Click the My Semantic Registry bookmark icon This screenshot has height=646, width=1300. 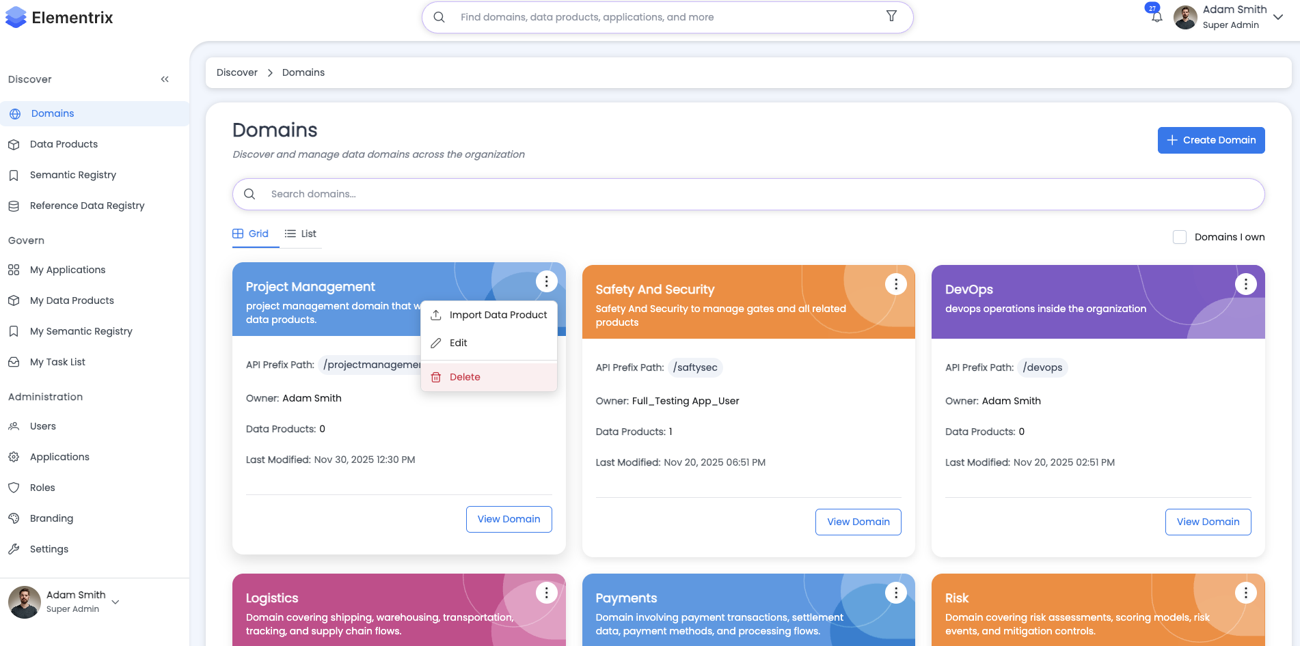click(14, 331)
